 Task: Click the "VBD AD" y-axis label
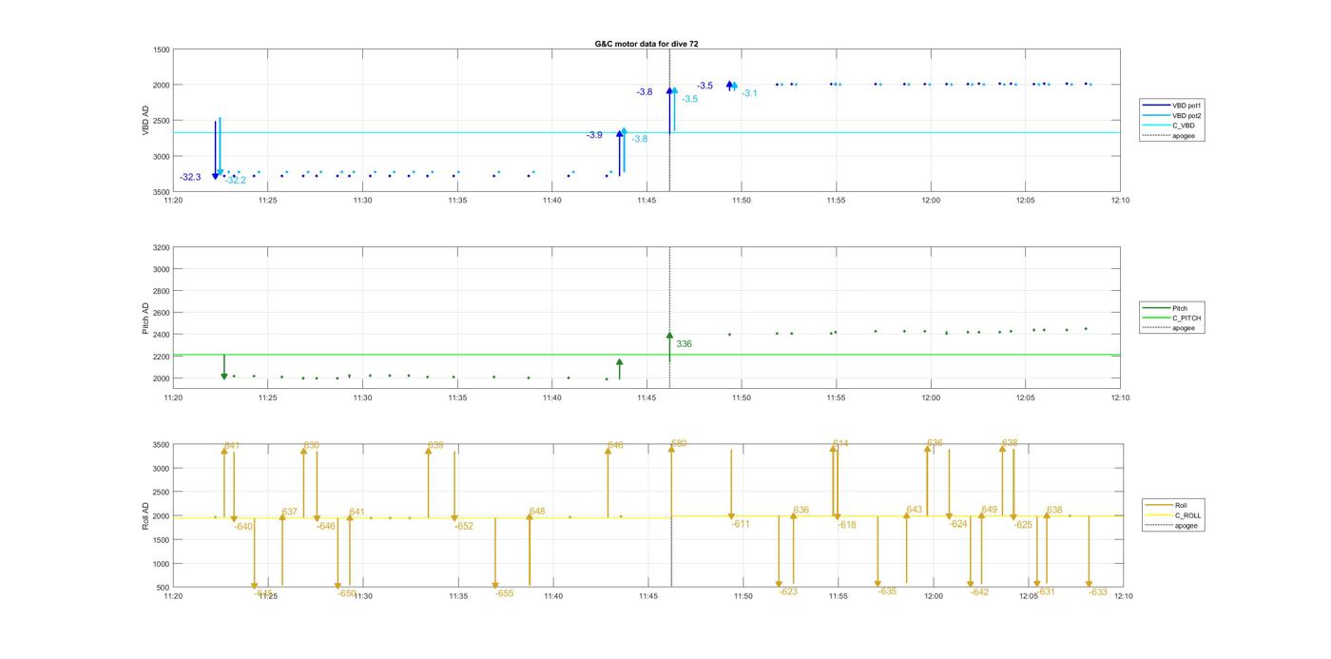(x=146, y=120)
